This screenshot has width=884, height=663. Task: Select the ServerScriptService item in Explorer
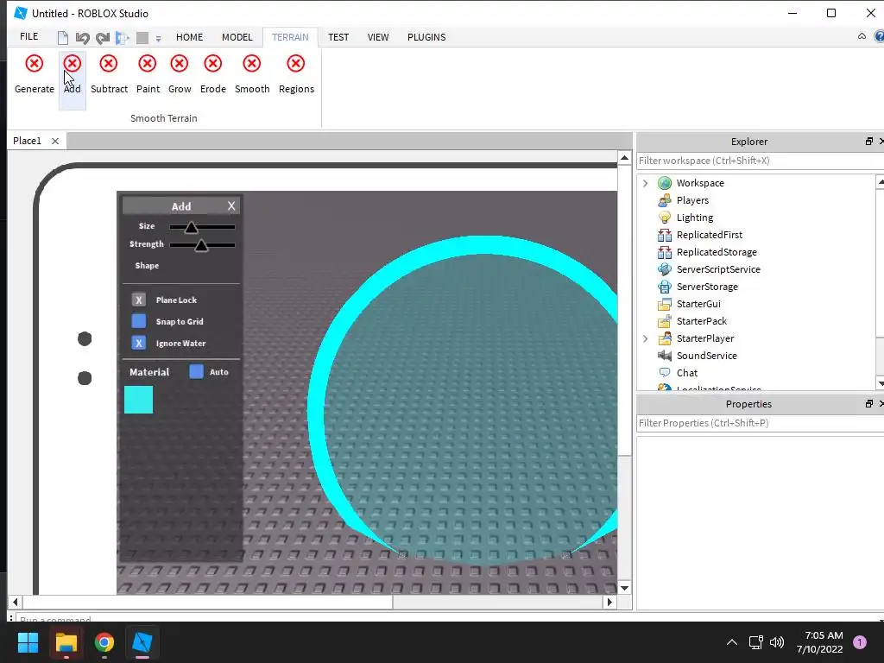point(717,269)
